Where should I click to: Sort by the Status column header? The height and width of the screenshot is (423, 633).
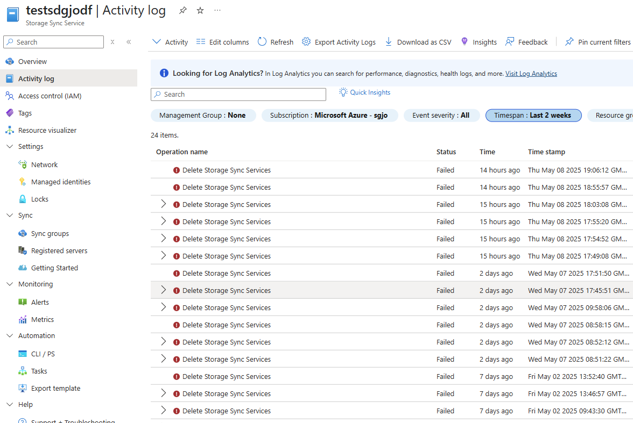[446, 152]
